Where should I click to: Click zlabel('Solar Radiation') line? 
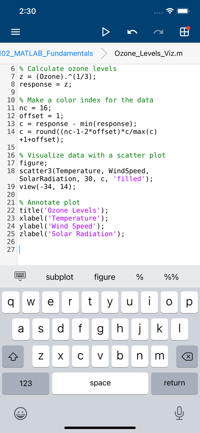coord(72,234)
